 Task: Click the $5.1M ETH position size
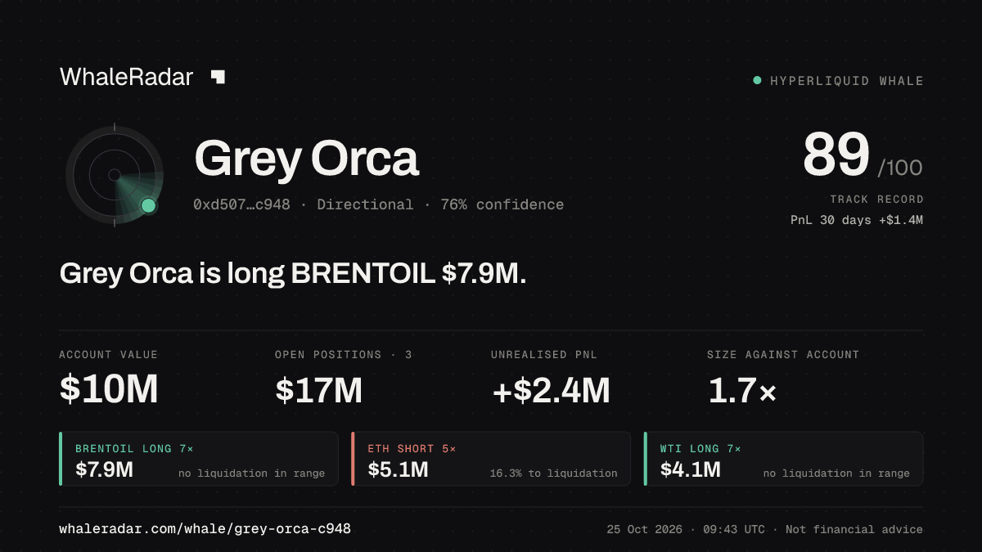398,469
